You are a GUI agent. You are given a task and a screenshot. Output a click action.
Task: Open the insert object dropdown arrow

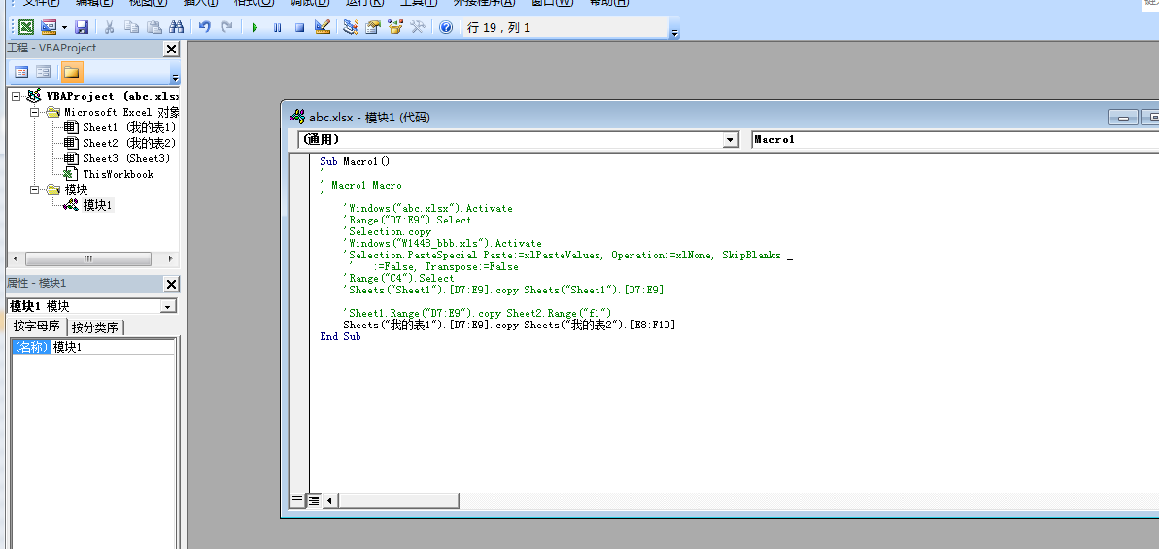tap(64, 27)
